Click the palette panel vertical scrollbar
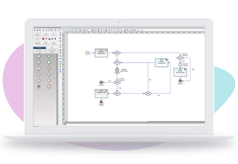Viewport: 238px width, 164px height. pyautogui.click(x=57, y=87)
